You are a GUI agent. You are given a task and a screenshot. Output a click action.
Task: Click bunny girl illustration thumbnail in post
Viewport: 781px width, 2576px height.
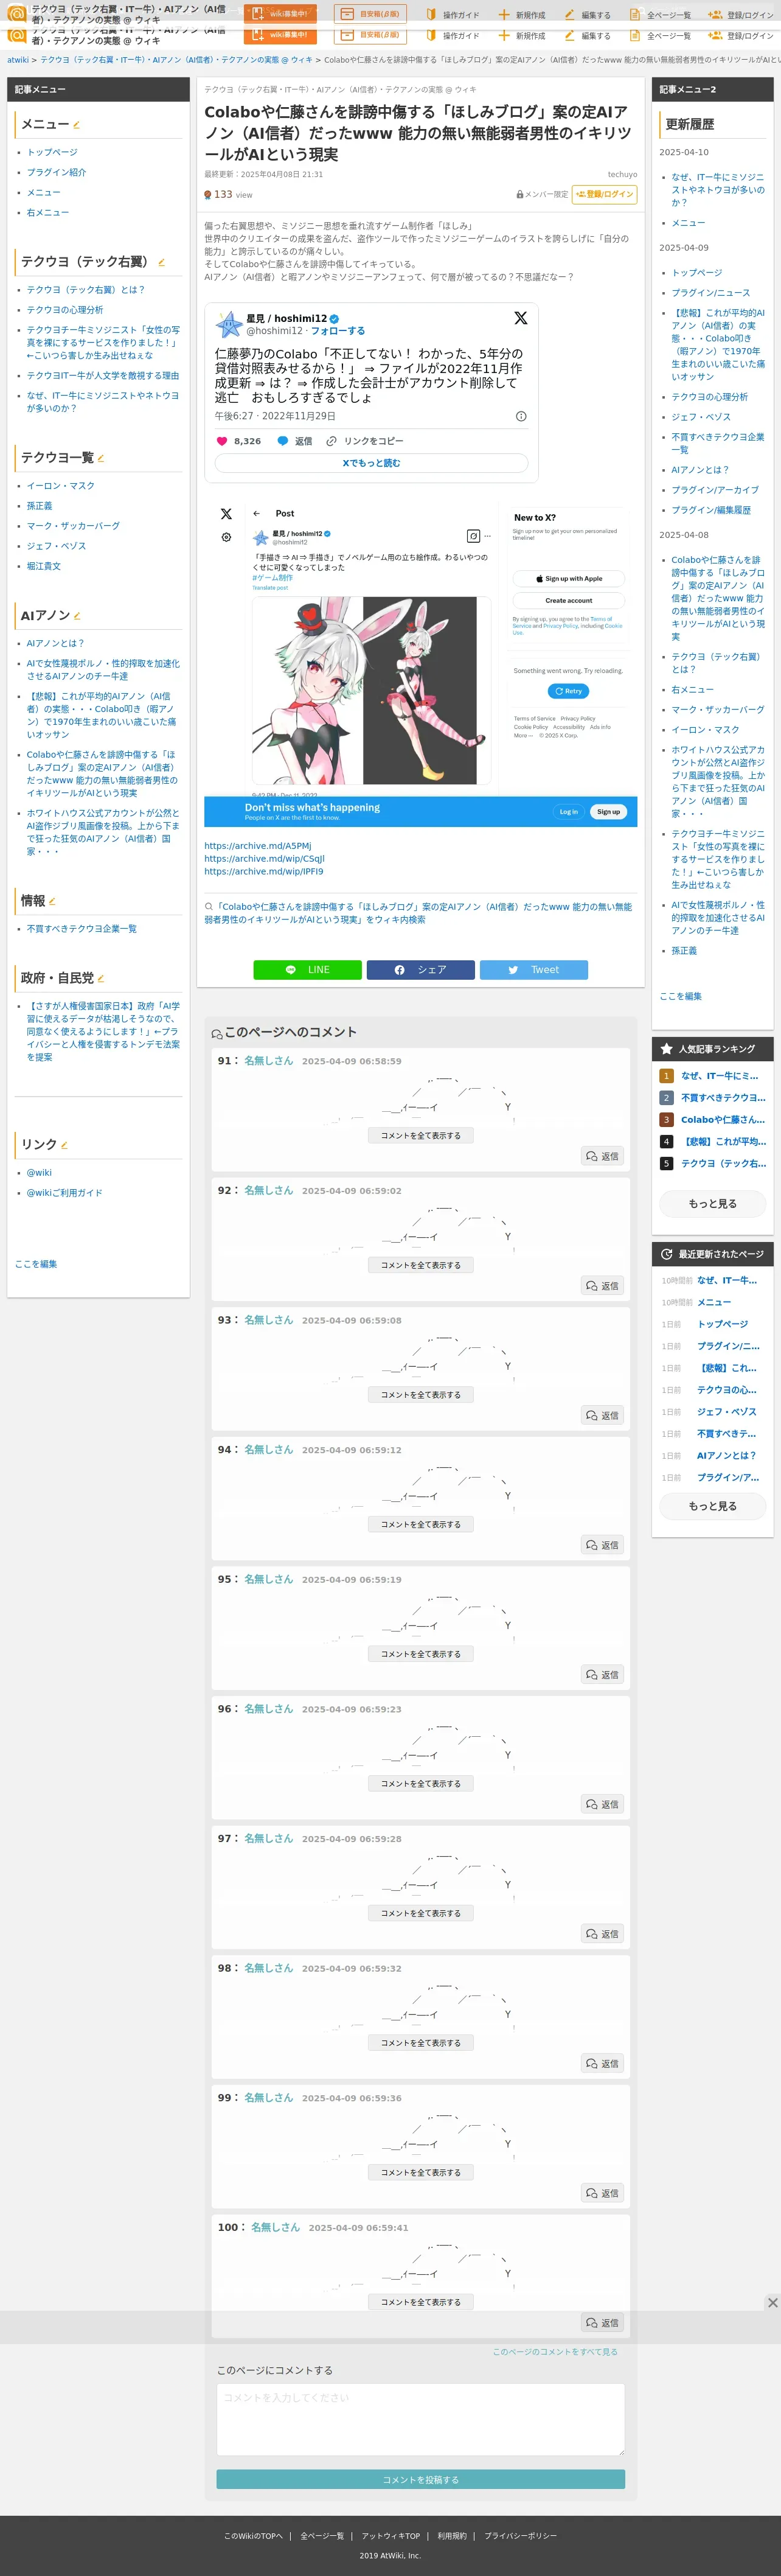coord(371,691)
